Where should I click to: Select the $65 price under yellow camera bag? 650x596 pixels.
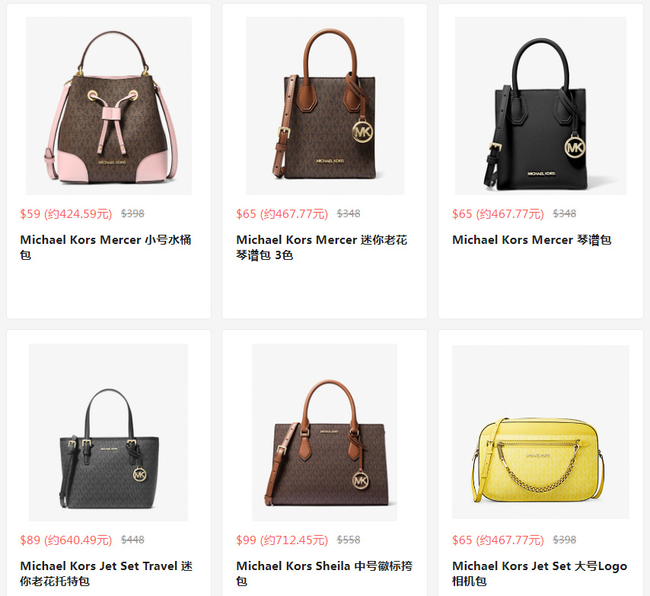tap(499, 540)
